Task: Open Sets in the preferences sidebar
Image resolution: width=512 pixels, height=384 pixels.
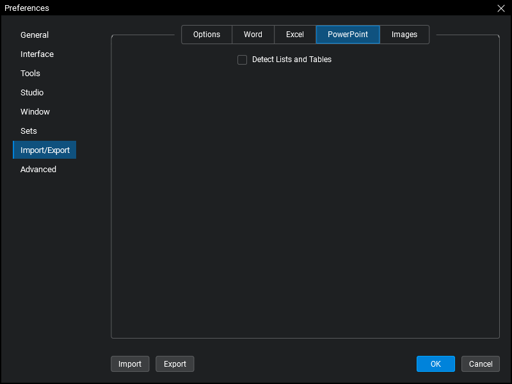Action: (29, 131)
